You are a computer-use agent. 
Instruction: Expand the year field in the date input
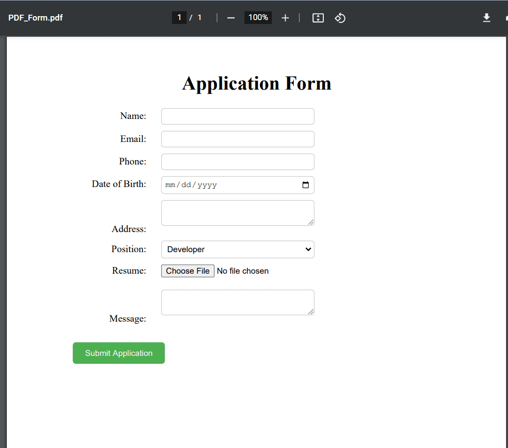point(207,185)
